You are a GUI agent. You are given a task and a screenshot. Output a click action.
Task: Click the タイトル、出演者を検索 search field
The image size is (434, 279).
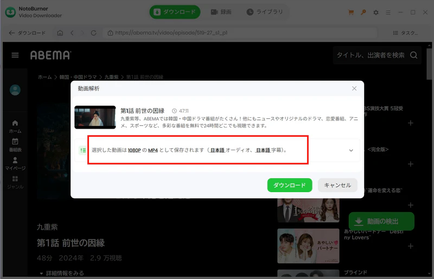371,55
